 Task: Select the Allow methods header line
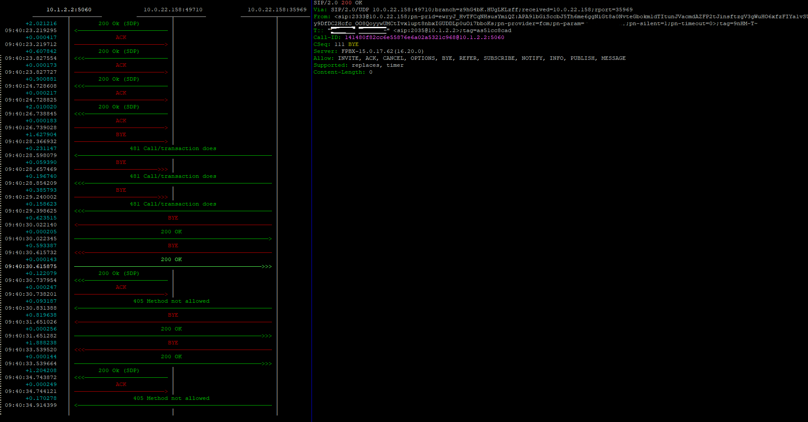(469, 58)
